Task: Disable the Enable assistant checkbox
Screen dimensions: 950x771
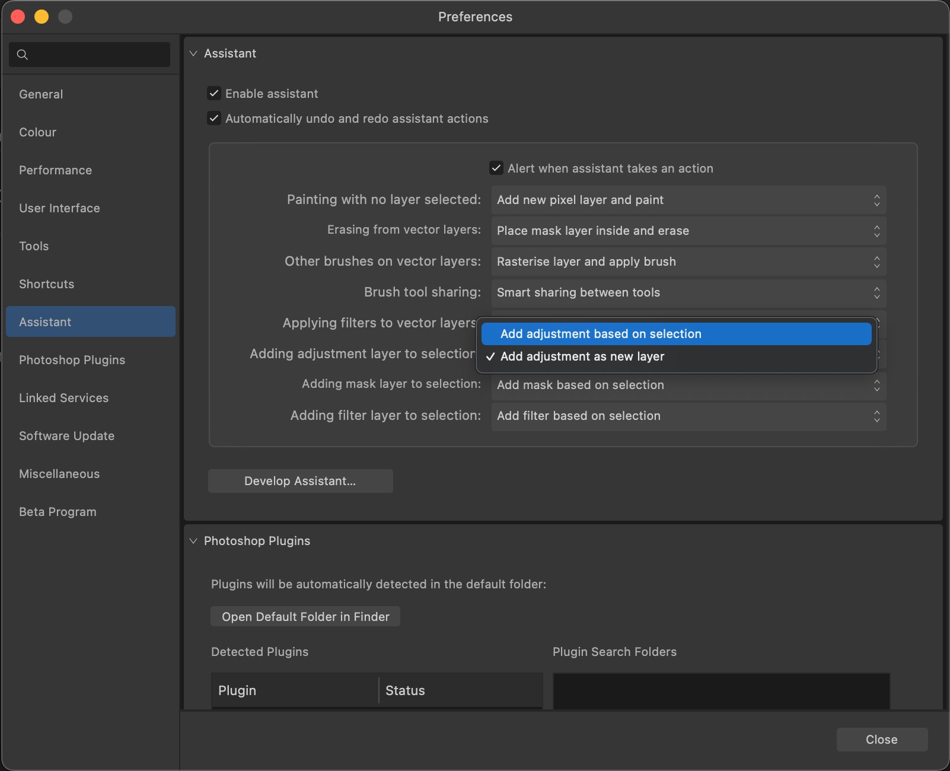Action: [x=214, y=93]
